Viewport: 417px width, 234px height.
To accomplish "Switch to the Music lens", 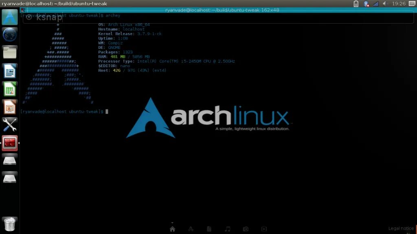I will point(227,229).
